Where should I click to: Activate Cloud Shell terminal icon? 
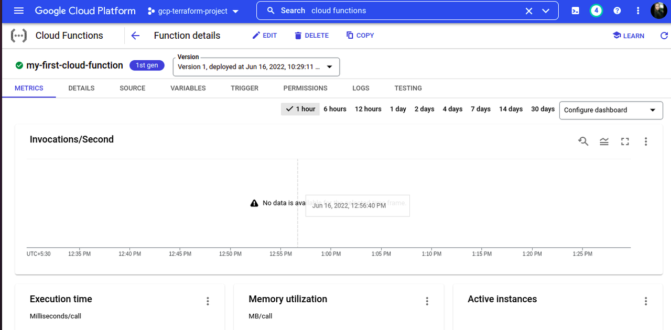pyautogui.click(x=576, y=10)
